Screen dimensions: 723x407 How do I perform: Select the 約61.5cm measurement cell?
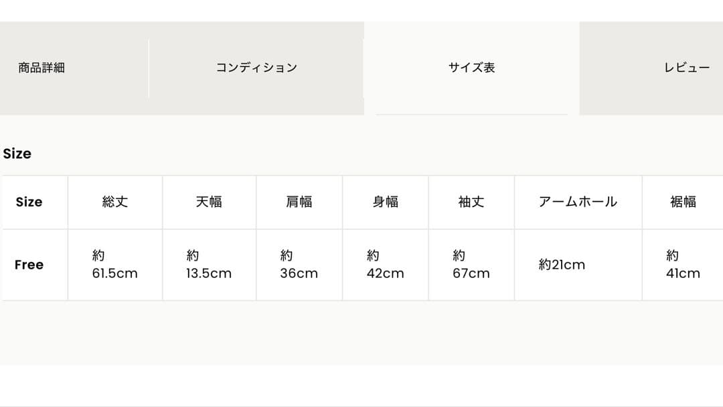114,264
